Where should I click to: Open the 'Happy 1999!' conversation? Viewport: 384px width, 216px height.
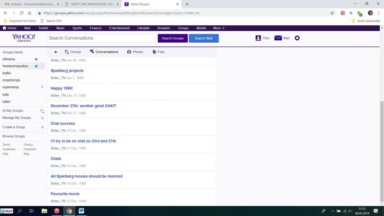pos(62,88)
